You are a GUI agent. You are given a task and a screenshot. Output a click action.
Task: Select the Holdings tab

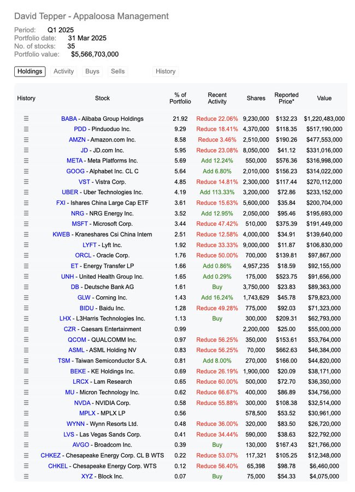tap(30, 71)
